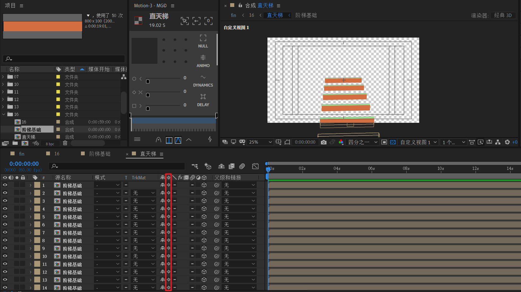Image resolution: width=521 pixels, height=292 pixels.
Task: Toggle the transparency grid in viewer
Action: [x=393, y=142]
